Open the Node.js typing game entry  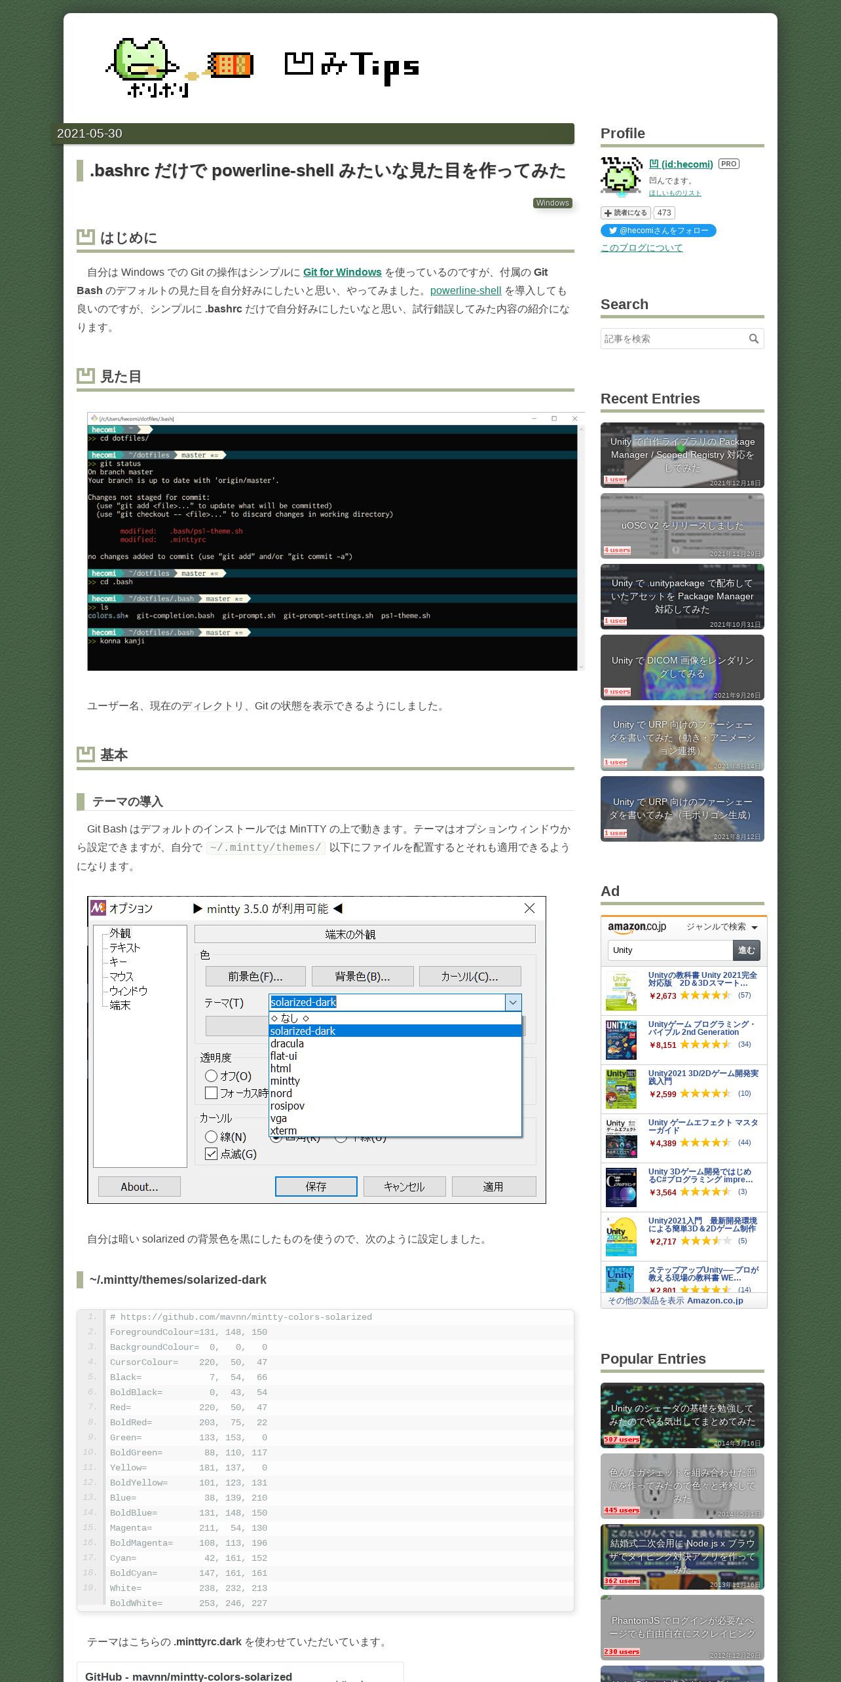tap(682, 1557)
